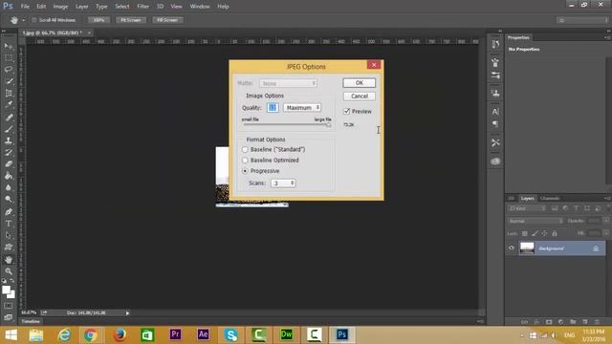
Task: Open the Window menu
Action: tap(200, 7)
